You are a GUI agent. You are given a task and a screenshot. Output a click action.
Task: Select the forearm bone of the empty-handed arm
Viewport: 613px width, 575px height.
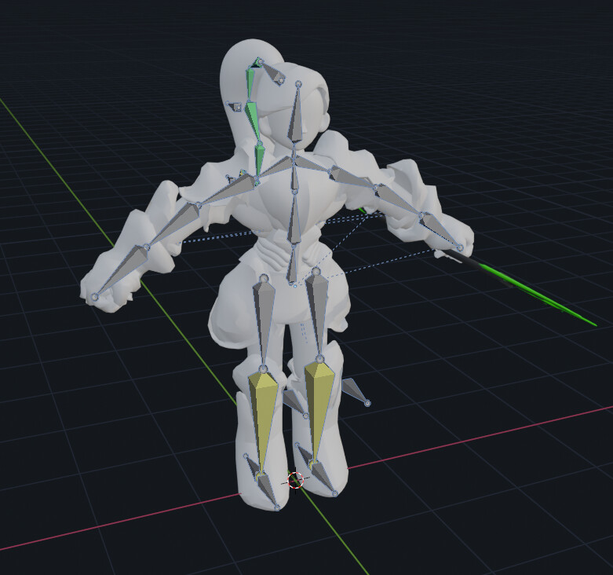tap(176, 224)
